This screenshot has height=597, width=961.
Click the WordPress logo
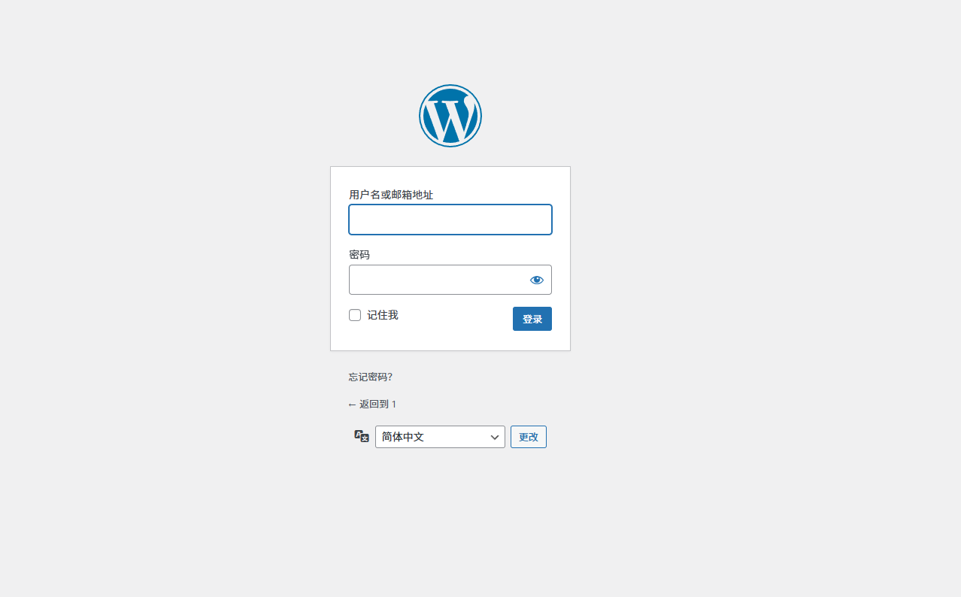tap(450, 116)
